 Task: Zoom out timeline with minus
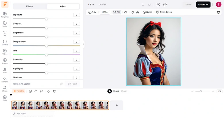click(192, 91)
